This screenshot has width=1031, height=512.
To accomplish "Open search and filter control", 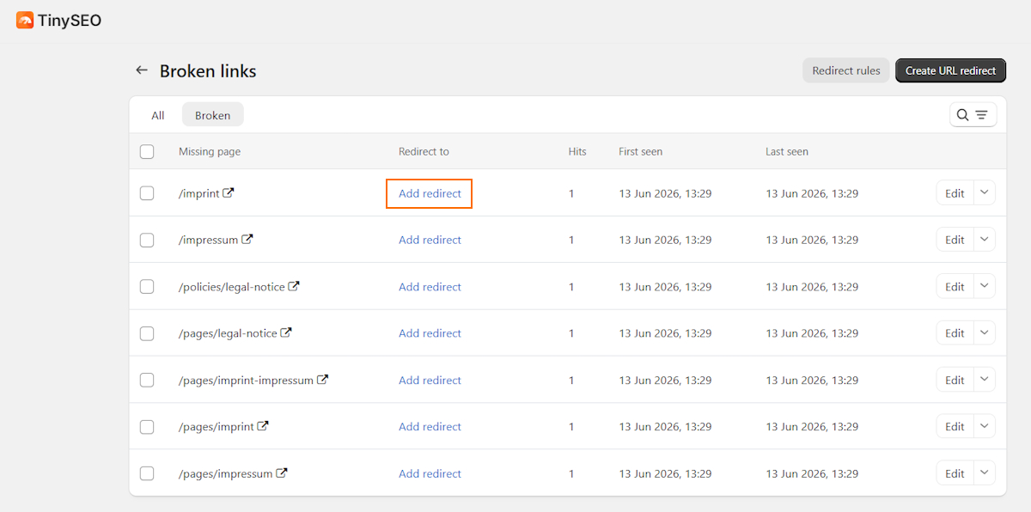I will pos(973,115).
